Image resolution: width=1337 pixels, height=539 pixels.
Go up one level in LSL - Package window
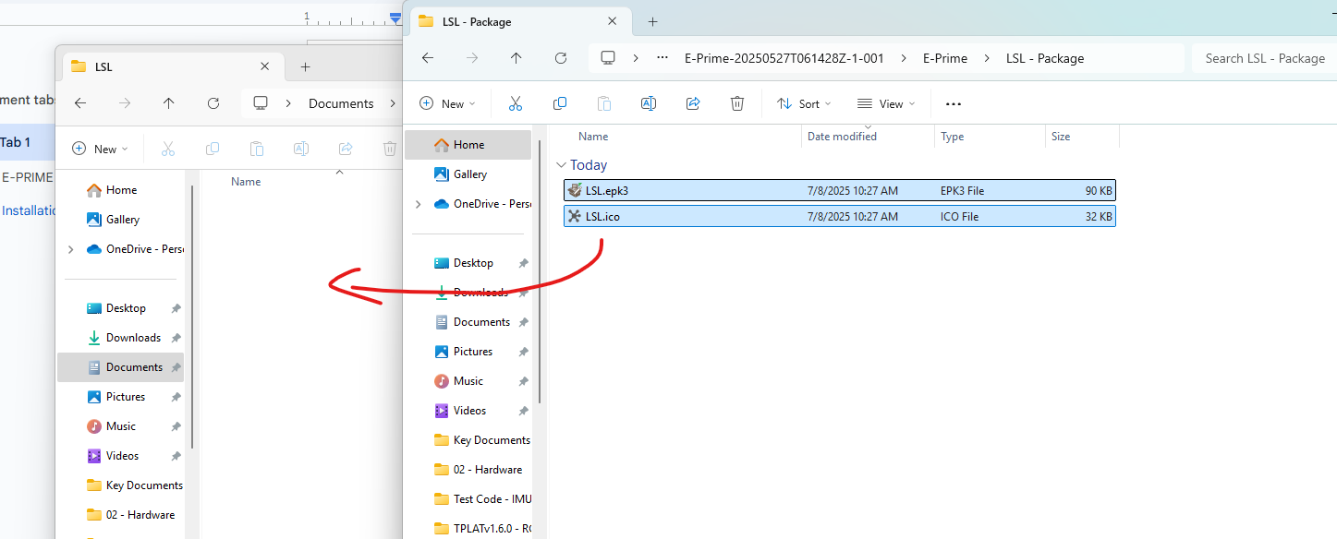click(517, 58)
